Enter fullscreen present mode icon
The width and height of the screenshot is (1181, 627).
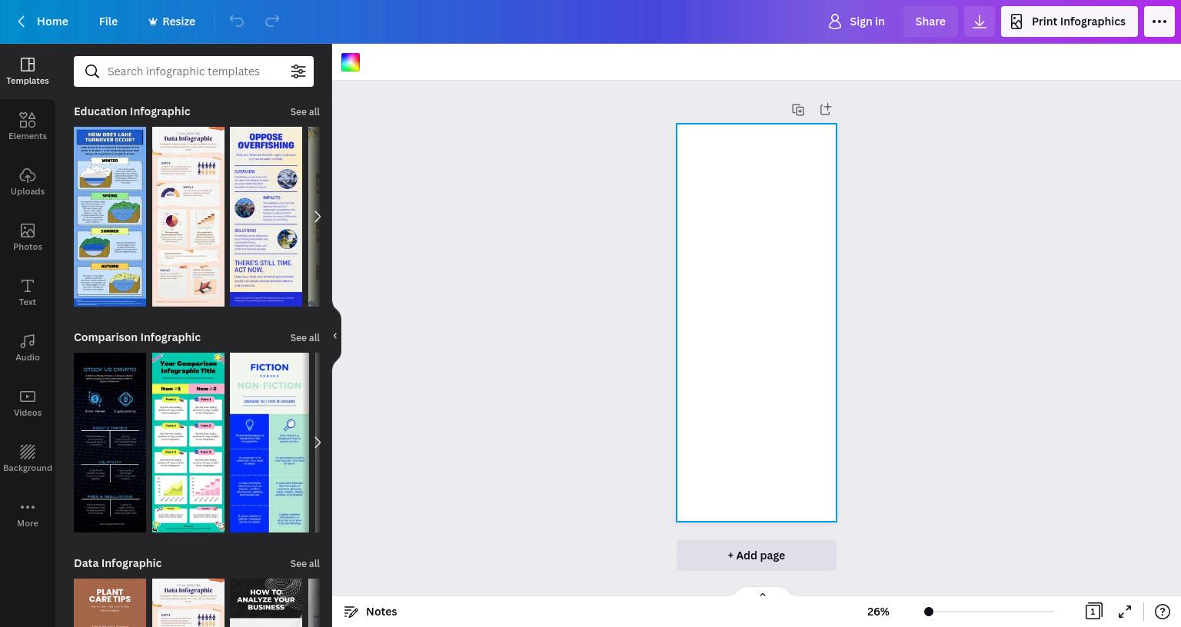point(1125,612)
